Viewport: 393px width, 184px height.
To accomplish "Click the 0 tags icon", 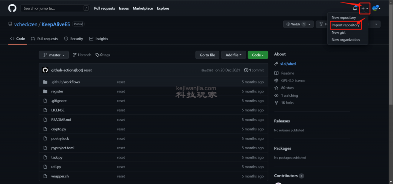I will [97, 55].
